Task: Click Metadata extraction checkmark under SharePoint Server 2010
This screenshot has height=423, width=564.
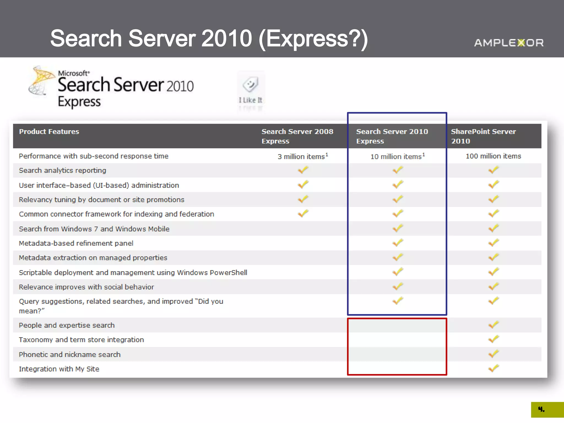Action: (493, 257)
